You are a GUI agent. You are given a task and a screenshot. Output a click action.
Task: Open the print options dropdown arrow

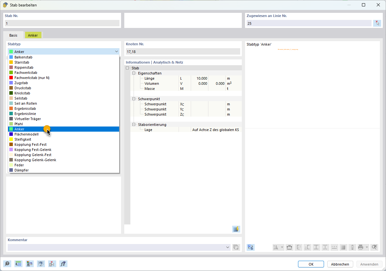point(367,247)
